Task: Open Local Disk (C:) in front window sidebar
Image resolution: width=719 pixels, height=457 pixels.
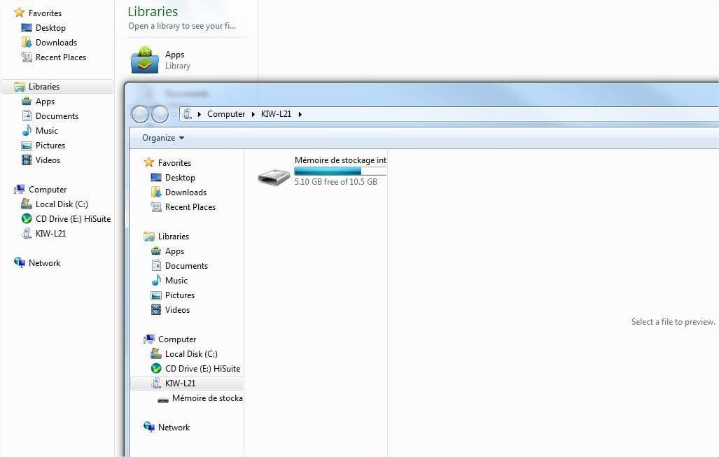Action: tap(190, 354)
